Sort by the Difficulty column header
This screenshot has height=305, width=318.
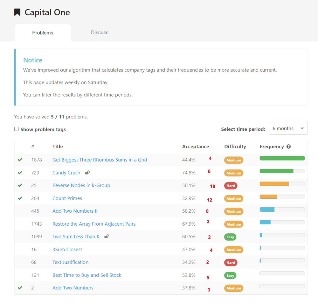(235, 147)
